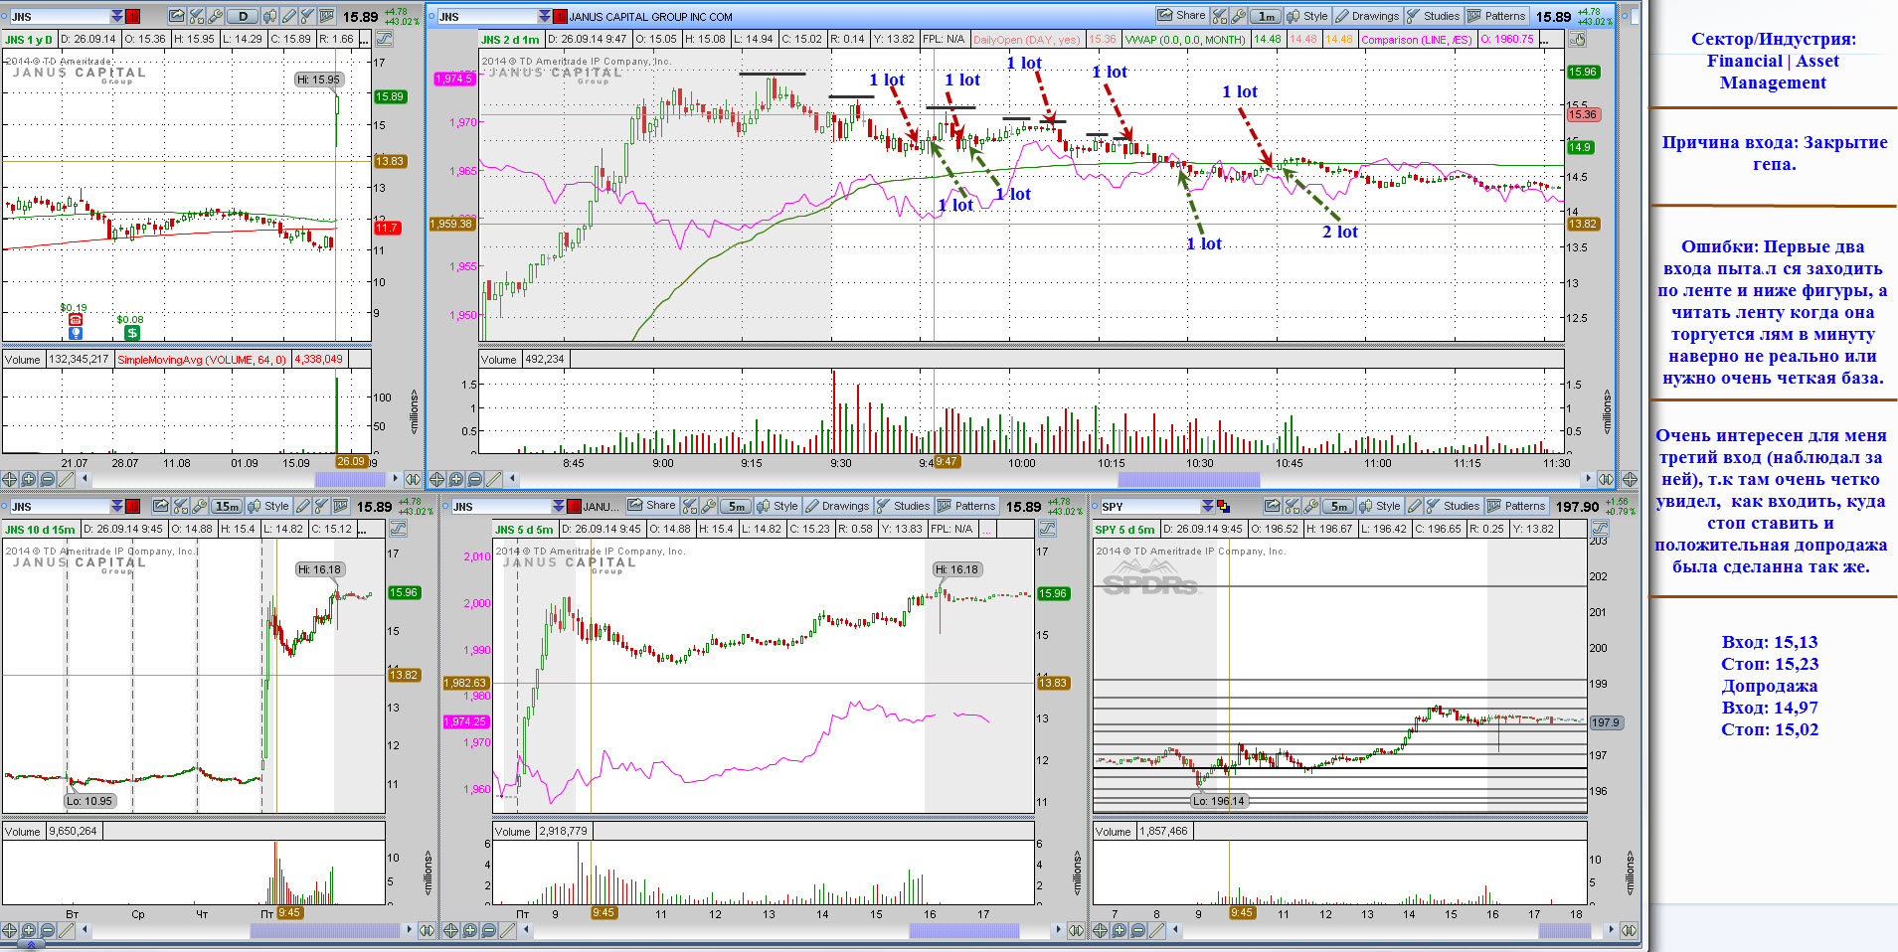1898x952 pixels.
Task: Click Share button in 5m JNS chart toolbar
Action: click(x=652, y=506)
